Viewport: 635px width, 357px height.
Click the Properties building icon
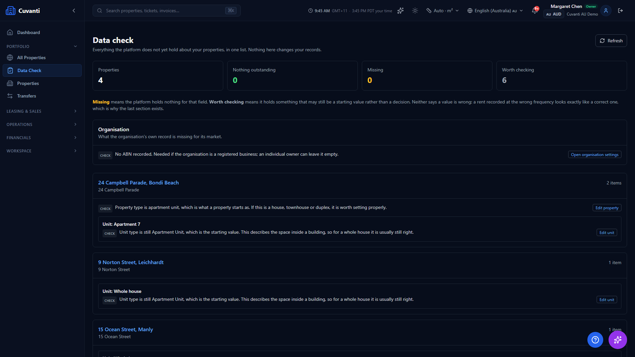(10, 83)
